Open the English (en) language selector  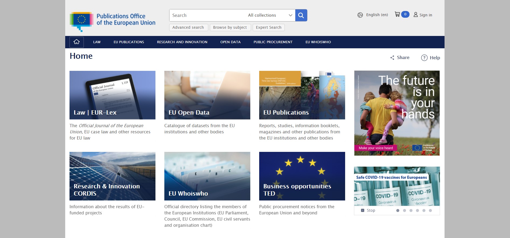click(x=377, y=15)
